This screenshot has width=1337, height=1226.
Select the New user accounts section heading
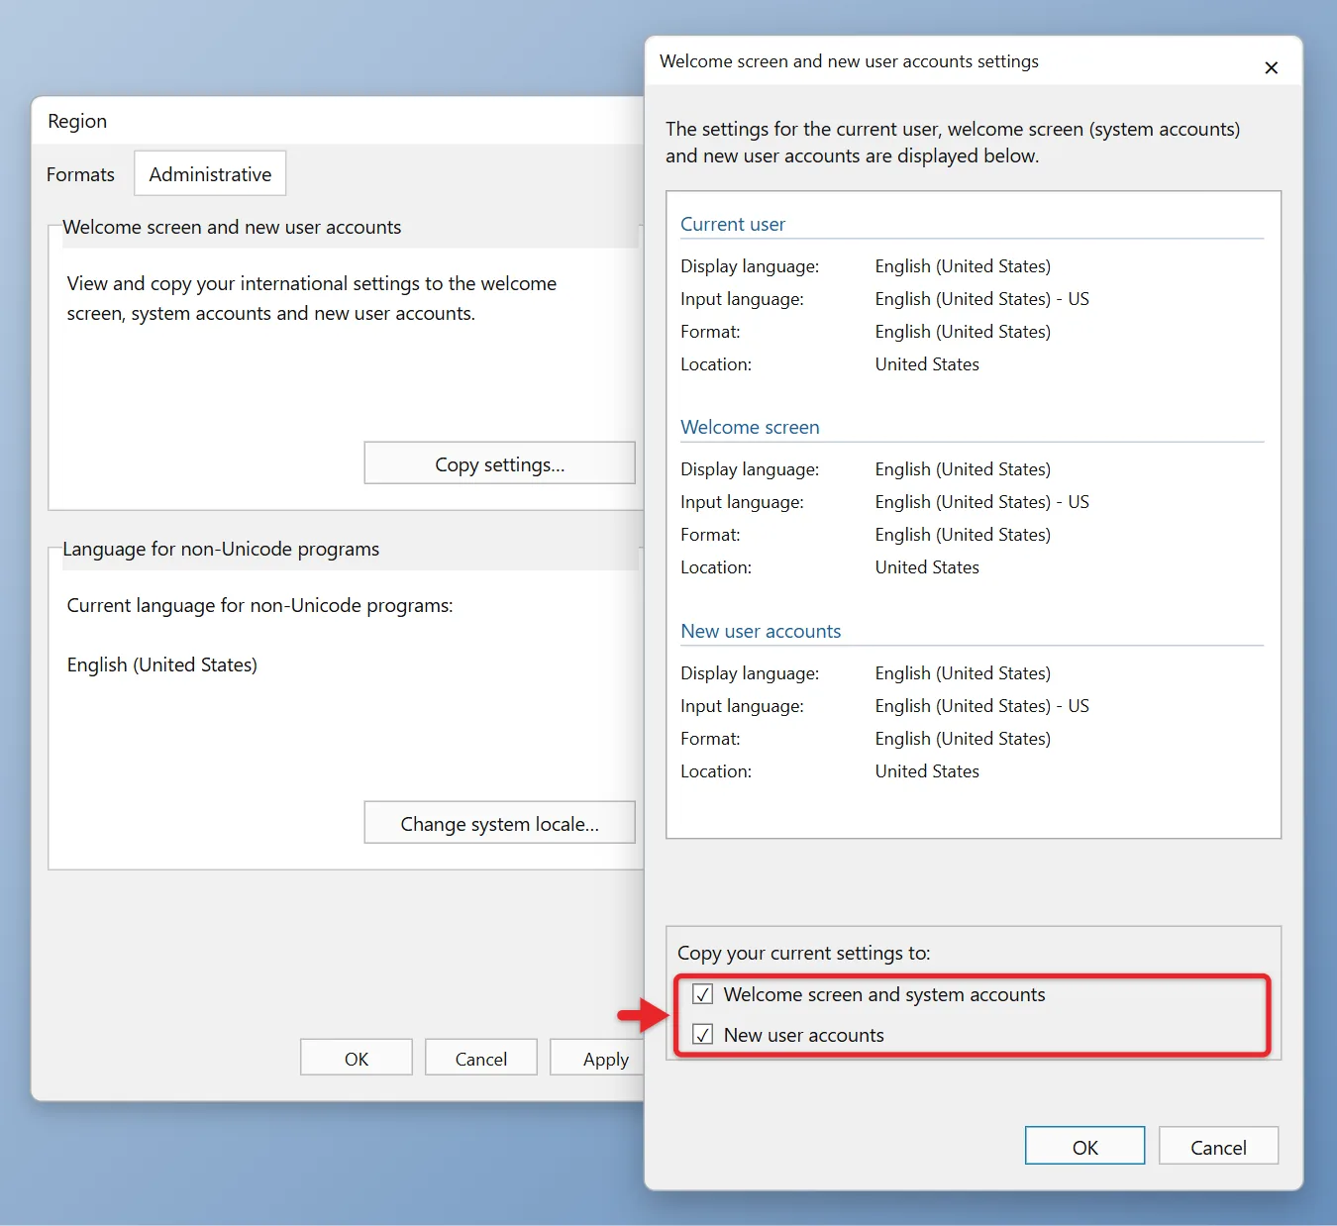761,631
